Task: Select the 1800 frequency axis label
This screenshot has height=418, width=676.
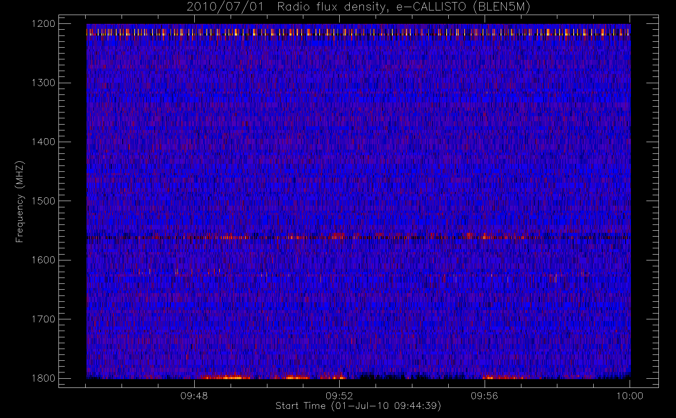Action: pos(43,378)
